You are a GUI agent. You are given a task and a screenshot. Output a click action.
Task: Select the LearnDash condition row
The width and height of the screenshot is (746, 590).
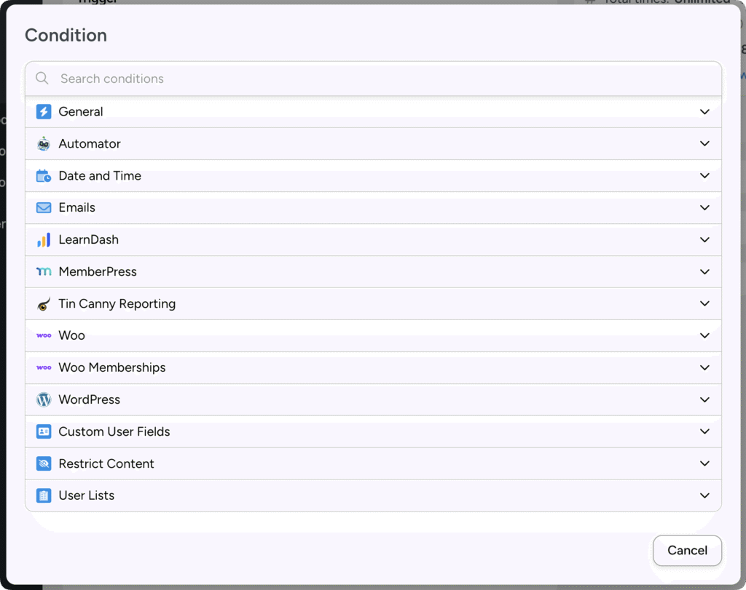(x=373, y=239)
